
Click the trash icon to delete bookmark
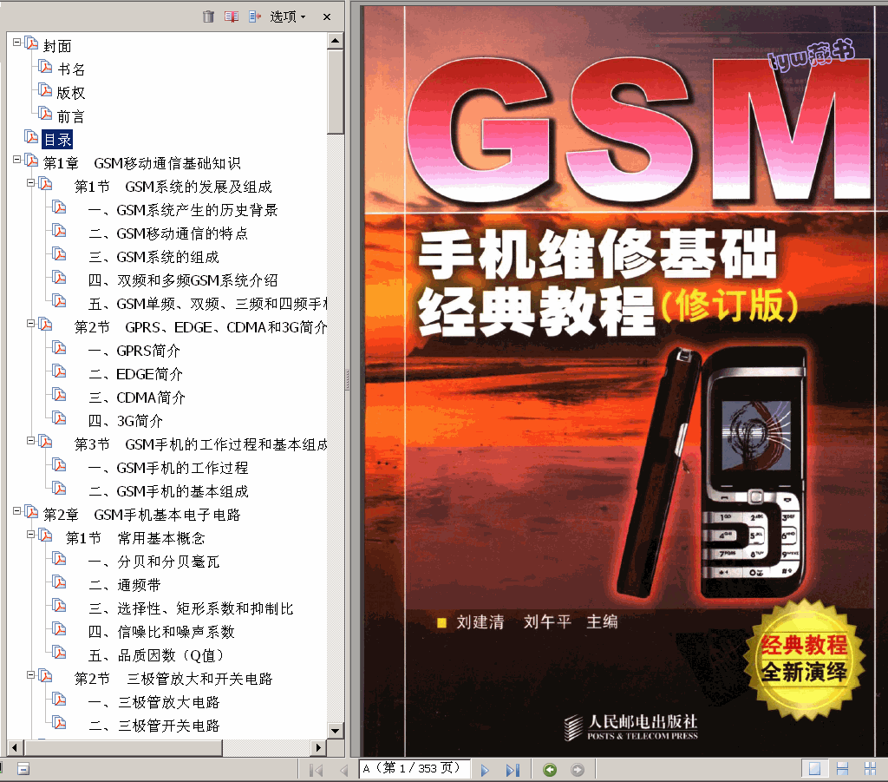click(x=208, y=16)
